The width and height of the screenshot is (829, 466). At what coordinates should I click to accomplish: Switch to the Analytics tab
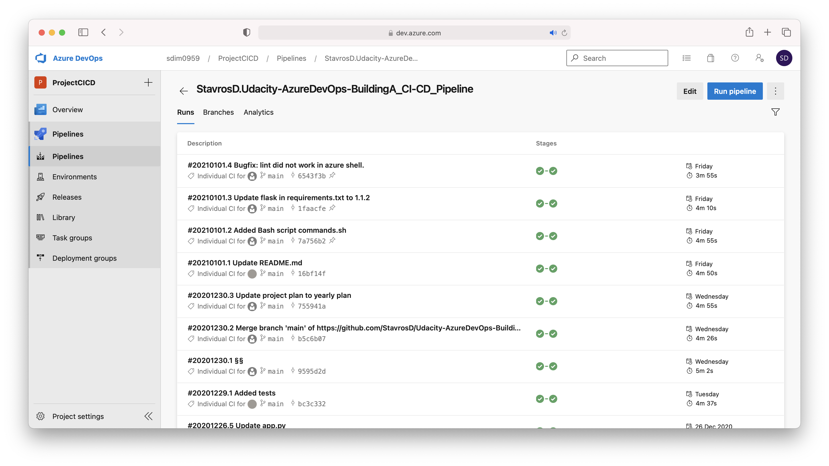(x=259, y=112)
